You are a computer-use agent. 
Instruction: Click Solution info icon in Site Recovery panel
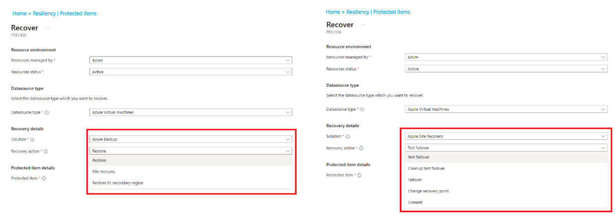[x=348, y=136]
